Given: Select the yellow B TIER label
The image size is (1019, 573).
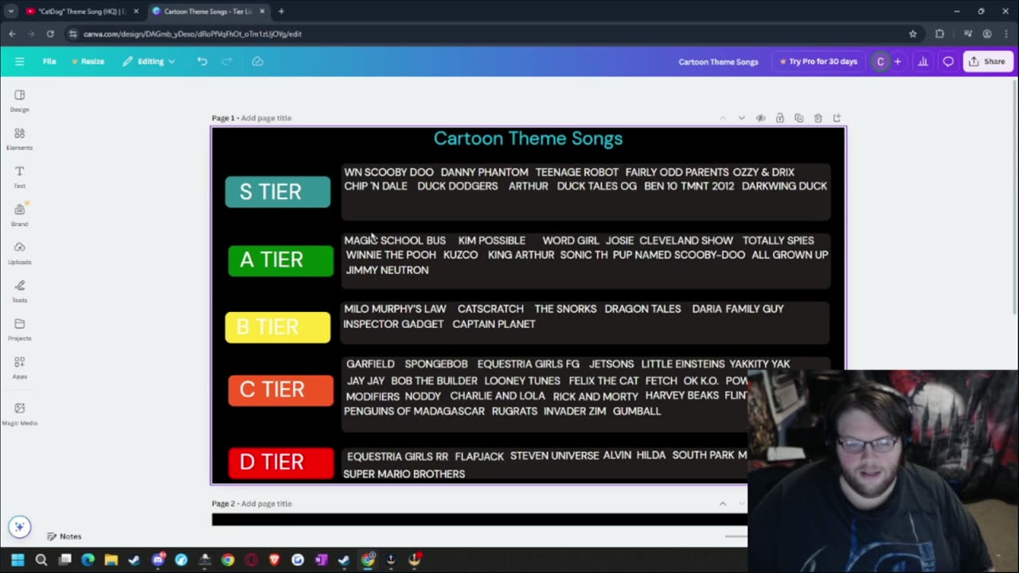Looking at the screenshot, I should tap(278, 327).
